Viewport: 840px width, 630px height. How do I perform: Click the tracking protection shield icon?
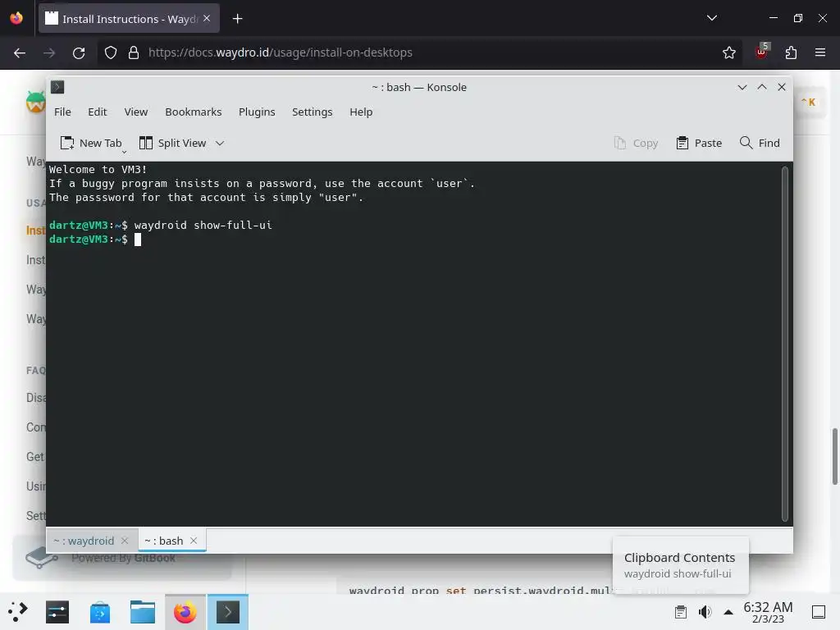(111, 52)
